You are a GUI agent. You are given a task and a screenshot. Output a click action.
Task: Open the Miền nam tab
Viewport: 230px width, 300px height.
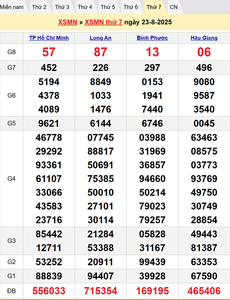coord(12,7)
